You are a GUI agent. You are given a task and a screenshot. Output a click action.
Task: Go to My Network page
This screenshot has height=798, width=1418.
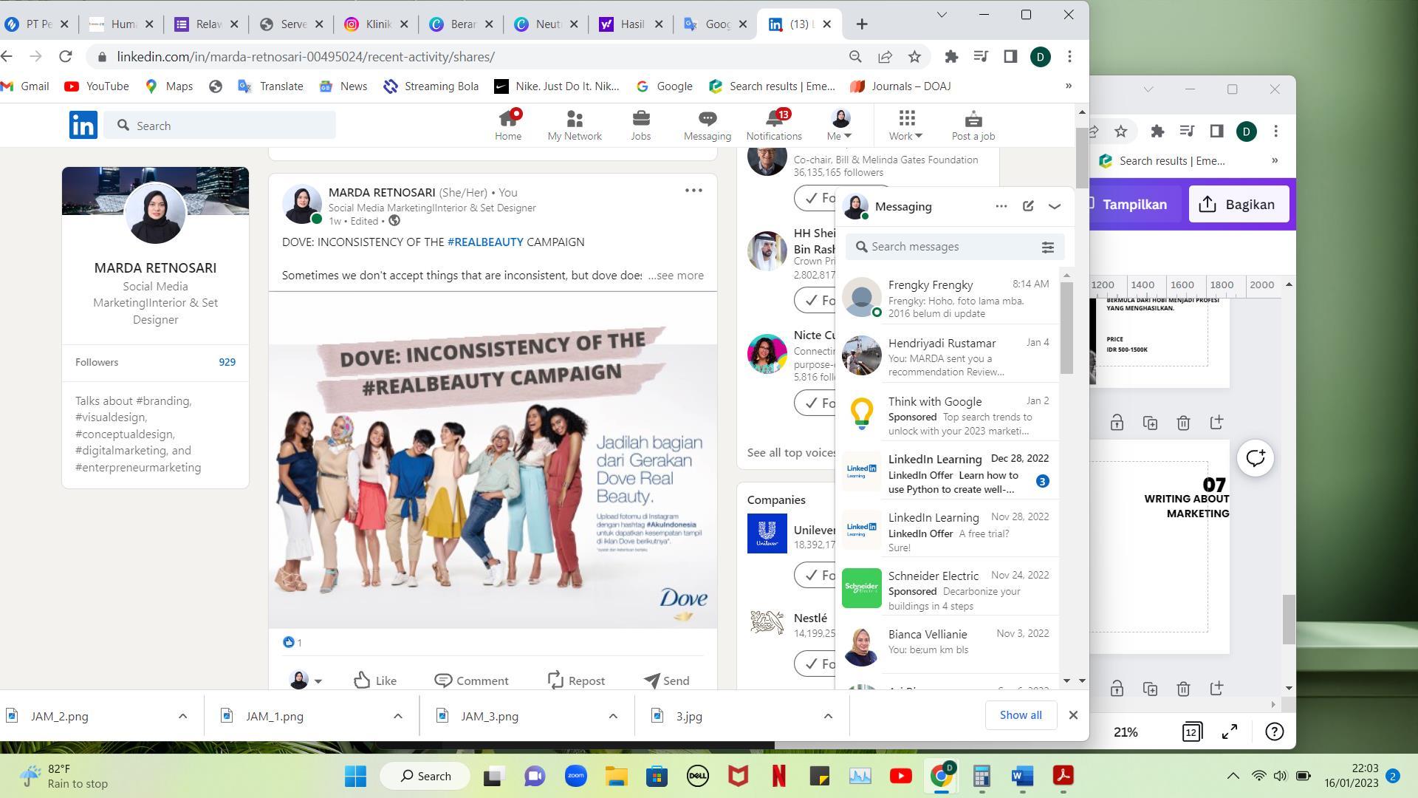pyautogui.click(x=574, y=126)
